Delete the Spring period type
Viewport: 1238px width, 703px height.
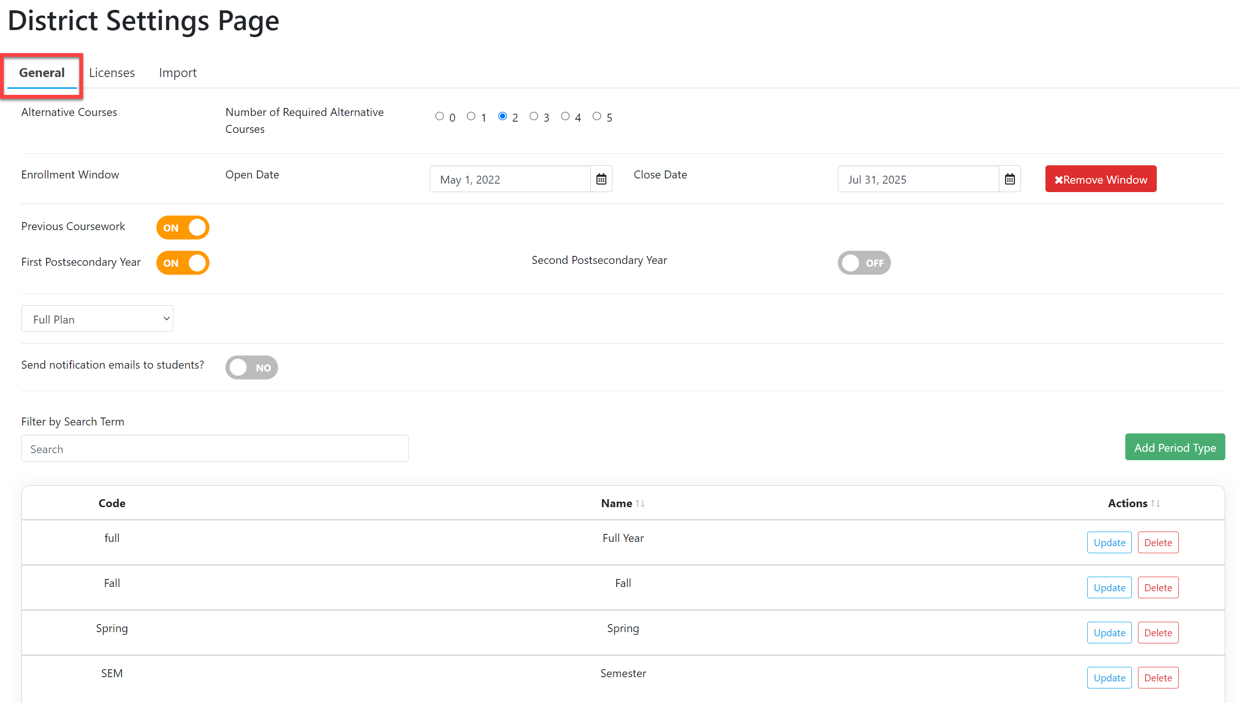(1158, 633)
